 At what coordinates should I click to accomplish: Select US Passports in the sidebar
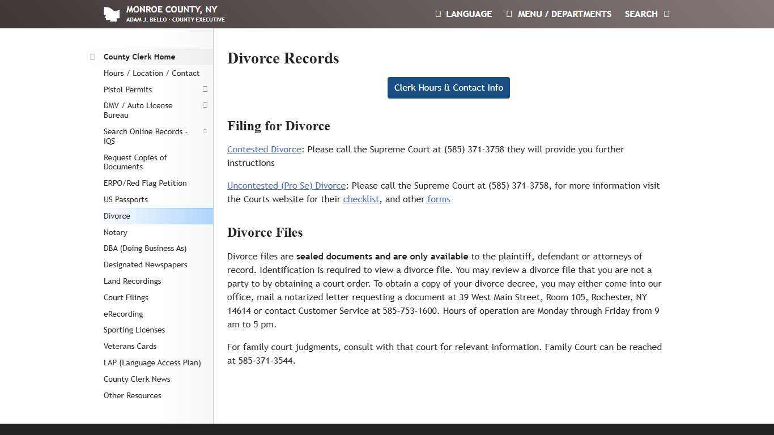[126, 199]
